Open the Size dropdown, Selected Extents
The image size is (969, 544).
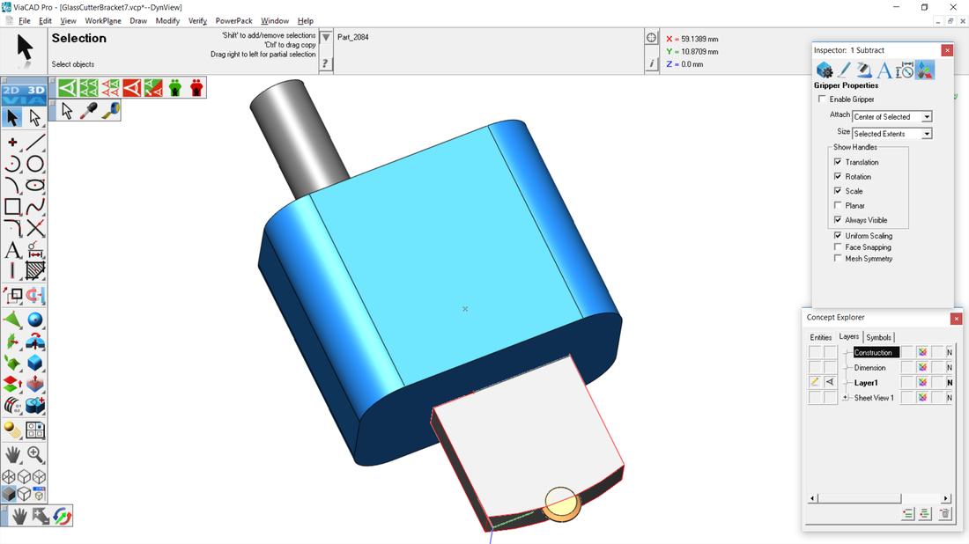(x=892, y=134)
